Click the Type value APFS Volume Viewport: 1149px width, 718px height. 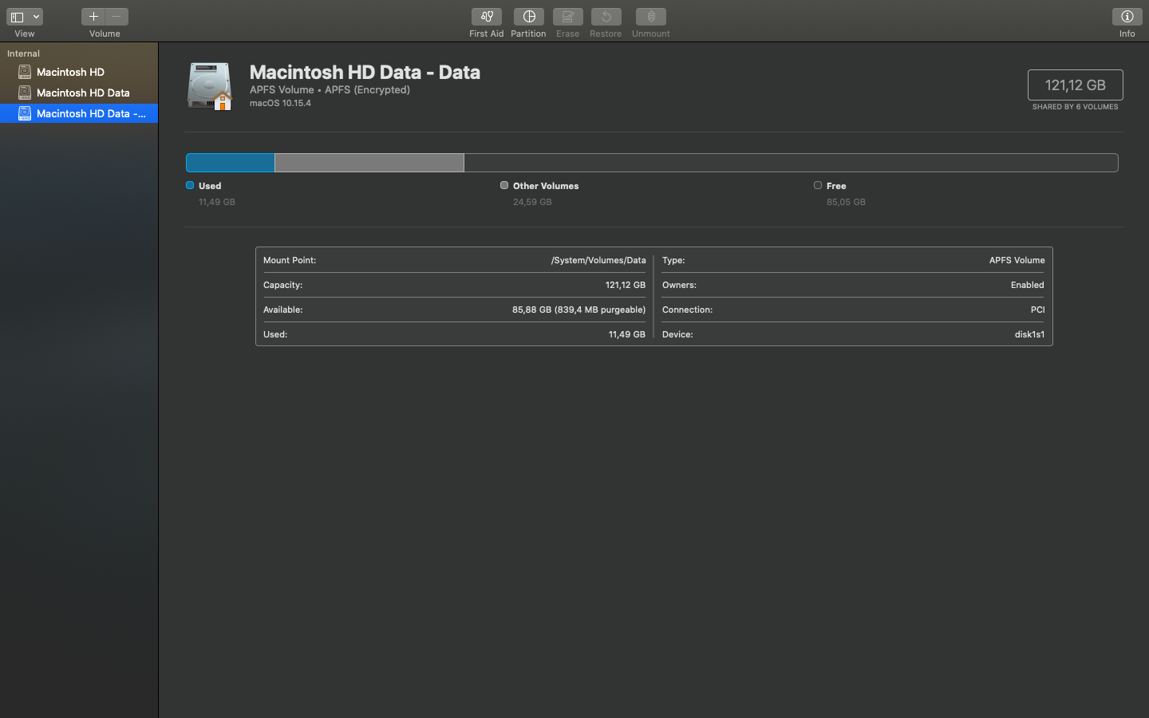pyautogui.click(x=1017, y=260)
